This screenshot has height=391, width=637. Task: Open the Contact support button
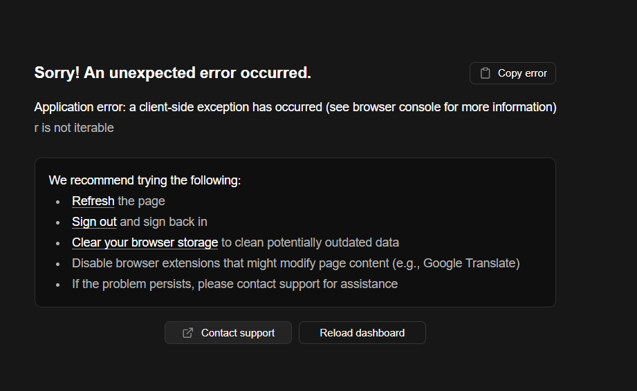pos(228,333)
